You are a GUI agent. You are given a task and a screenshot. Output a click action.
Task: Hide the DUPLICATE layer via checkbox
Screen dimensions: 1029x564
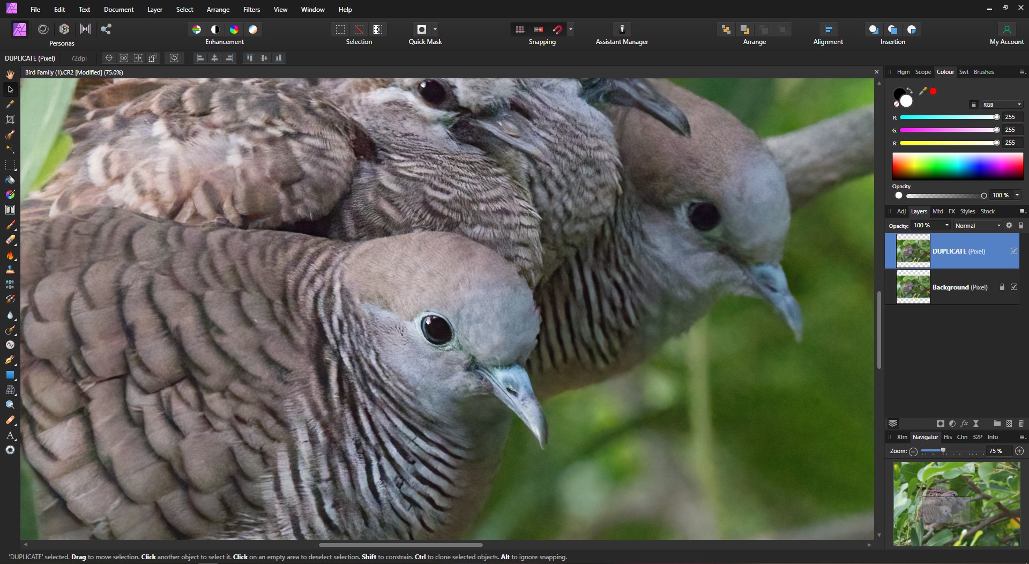[x=1014, y=251]
